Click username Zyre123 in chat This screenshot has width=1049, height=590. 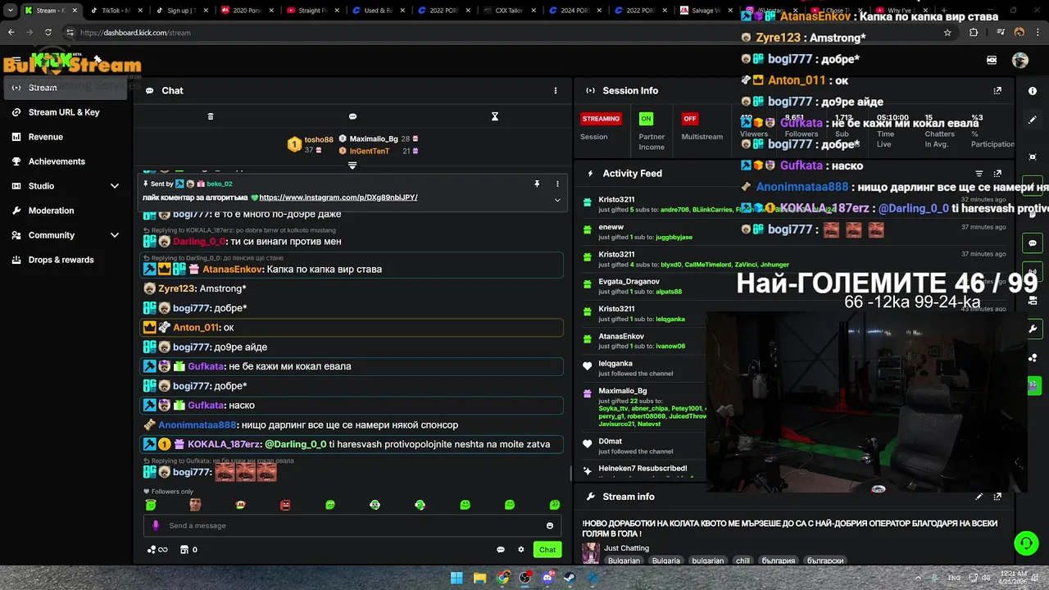pyautogui.click(x=176, y=289)
